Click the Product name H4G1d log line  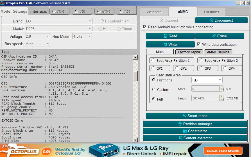(30, 60)
